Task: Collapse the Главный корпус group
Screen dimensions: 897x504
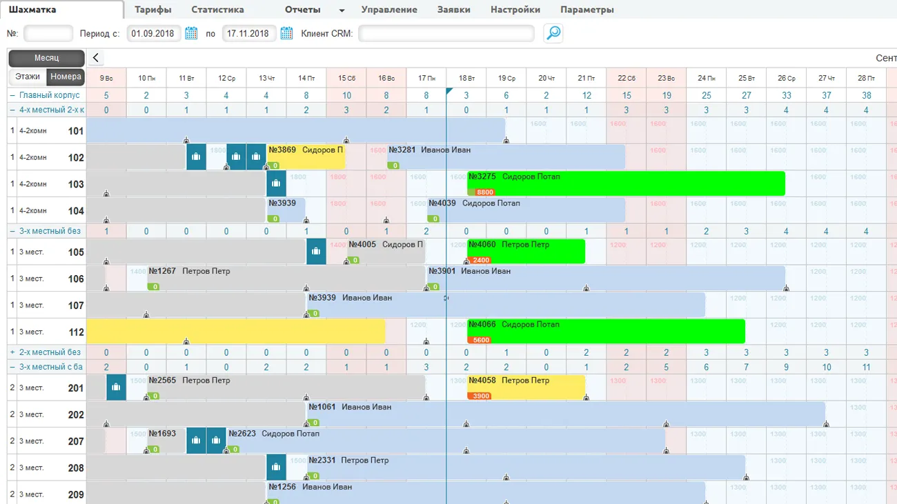Action: coord(12,95)
